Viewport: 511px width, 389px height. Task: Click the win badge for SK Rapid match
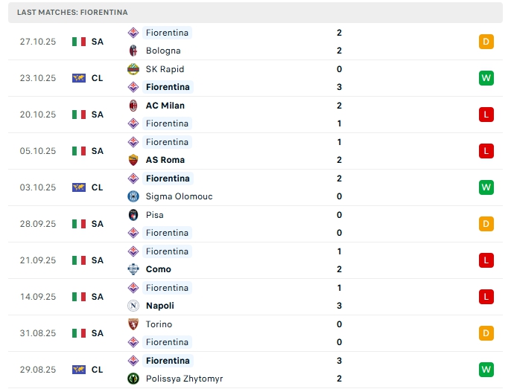click(x=486, y=78)
